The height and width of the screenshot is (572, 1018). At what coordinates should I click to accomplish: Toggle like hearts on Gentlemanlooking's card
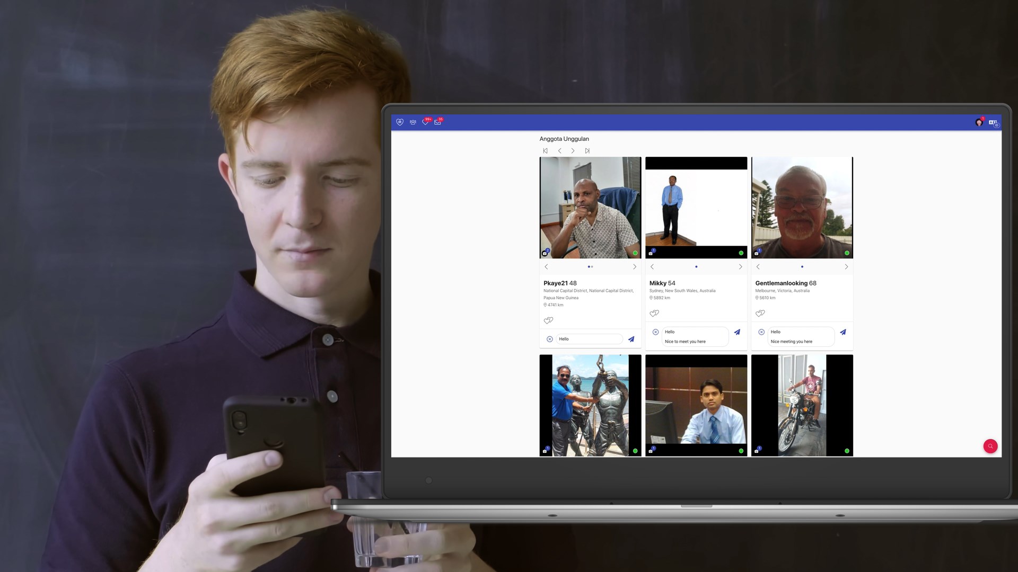click(760, 314)
